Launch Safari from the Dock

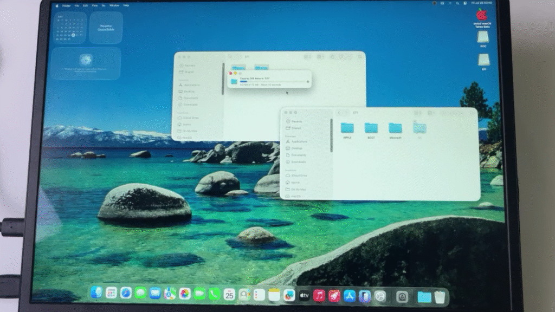126,294
